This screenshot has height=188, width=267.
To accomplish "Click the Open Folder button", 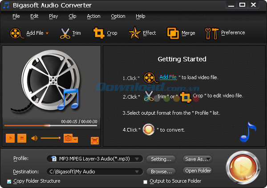I will click(198, 171).
